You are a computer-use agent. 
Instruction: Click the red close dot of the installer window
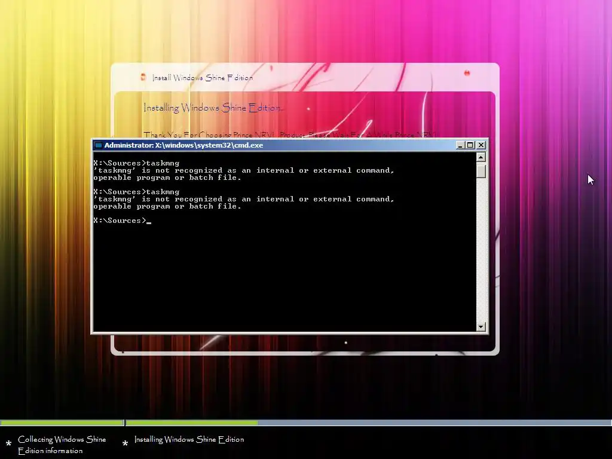pos(467,73)
